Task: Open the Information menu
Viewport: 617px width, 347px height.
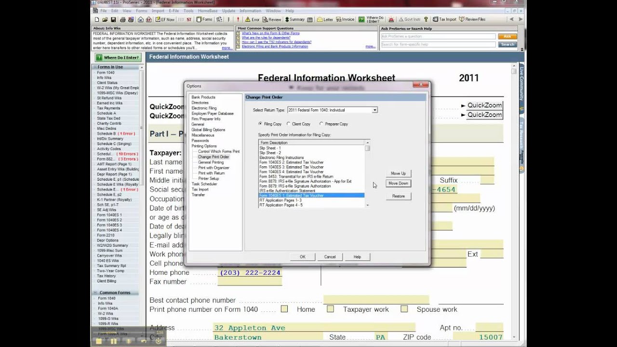Action: point(250,11)
